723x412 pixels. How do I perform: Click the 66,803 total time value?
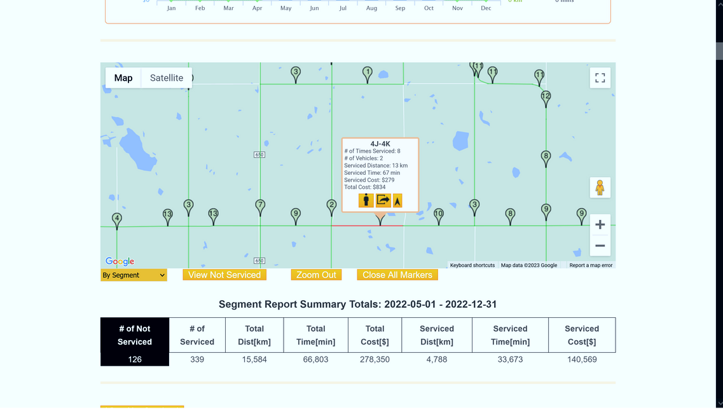(x=316, y=359)
